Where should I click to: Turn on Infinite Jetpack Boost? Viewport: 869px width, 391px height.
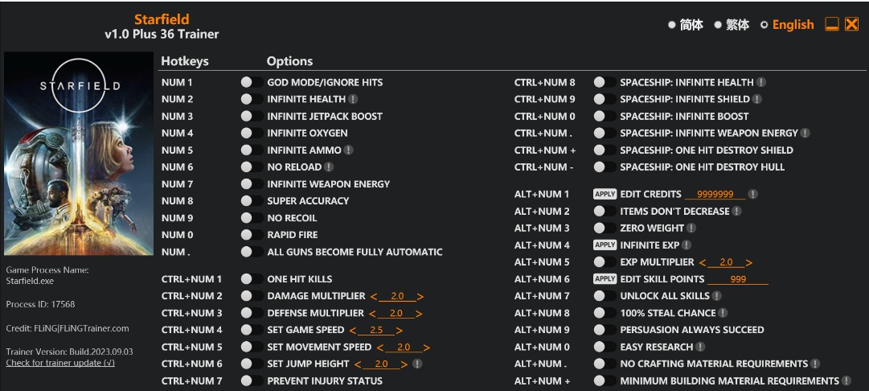pos(252,117)
